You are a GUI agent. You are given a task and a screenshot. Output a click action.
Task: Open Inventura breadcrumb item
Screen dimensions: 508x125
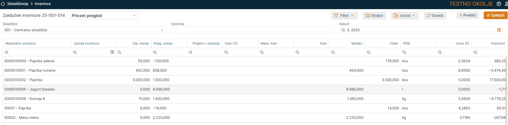click(43, 4)
